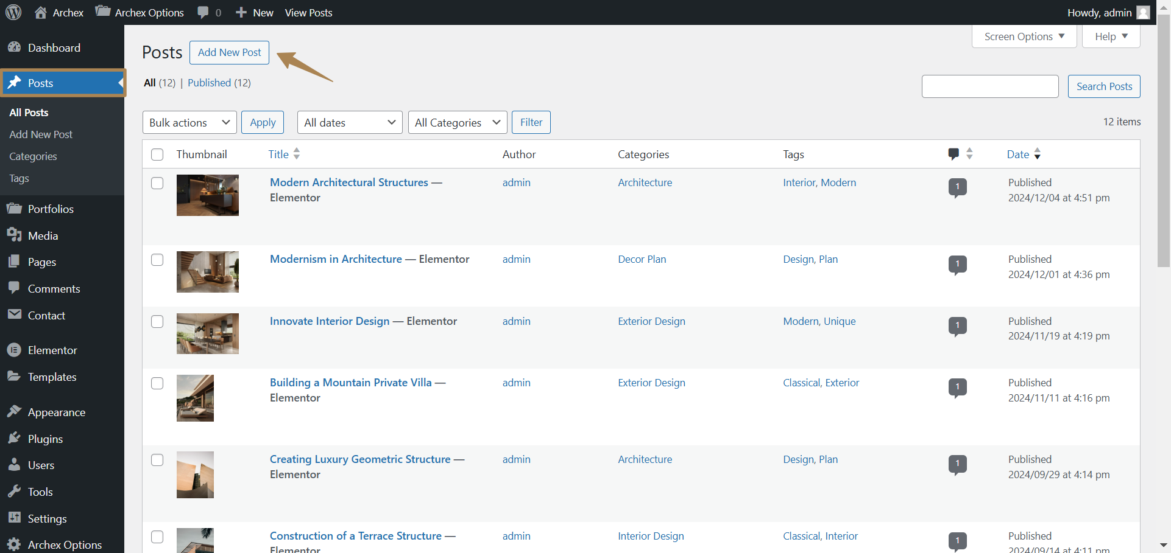
Task: Open the Categories submenu item
Action: tap(33, 156)
